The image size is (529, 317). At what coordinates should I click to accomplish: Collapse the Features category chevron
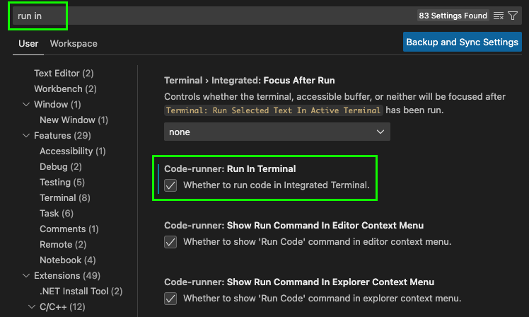26,135
